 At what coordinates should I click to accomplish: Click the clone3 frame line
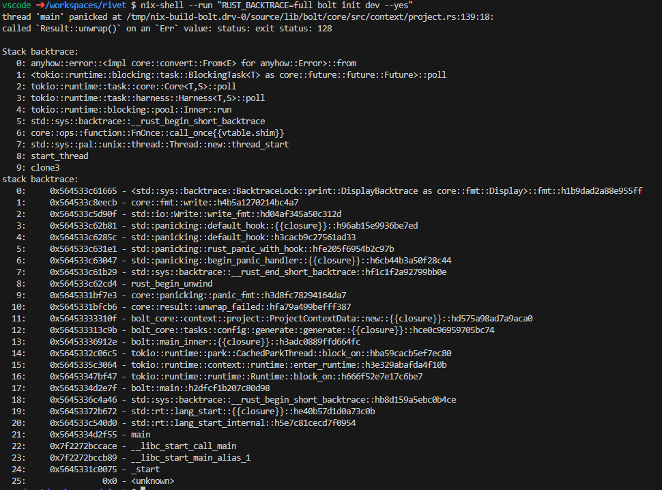[45, 168]
